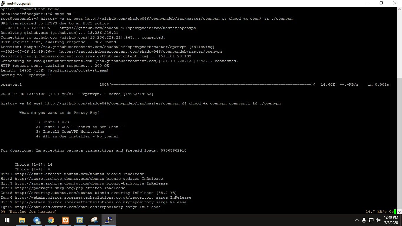This screenshot has width=402, height=226.
Task: Click '302 Found' response line
Action: coord(58,42)
